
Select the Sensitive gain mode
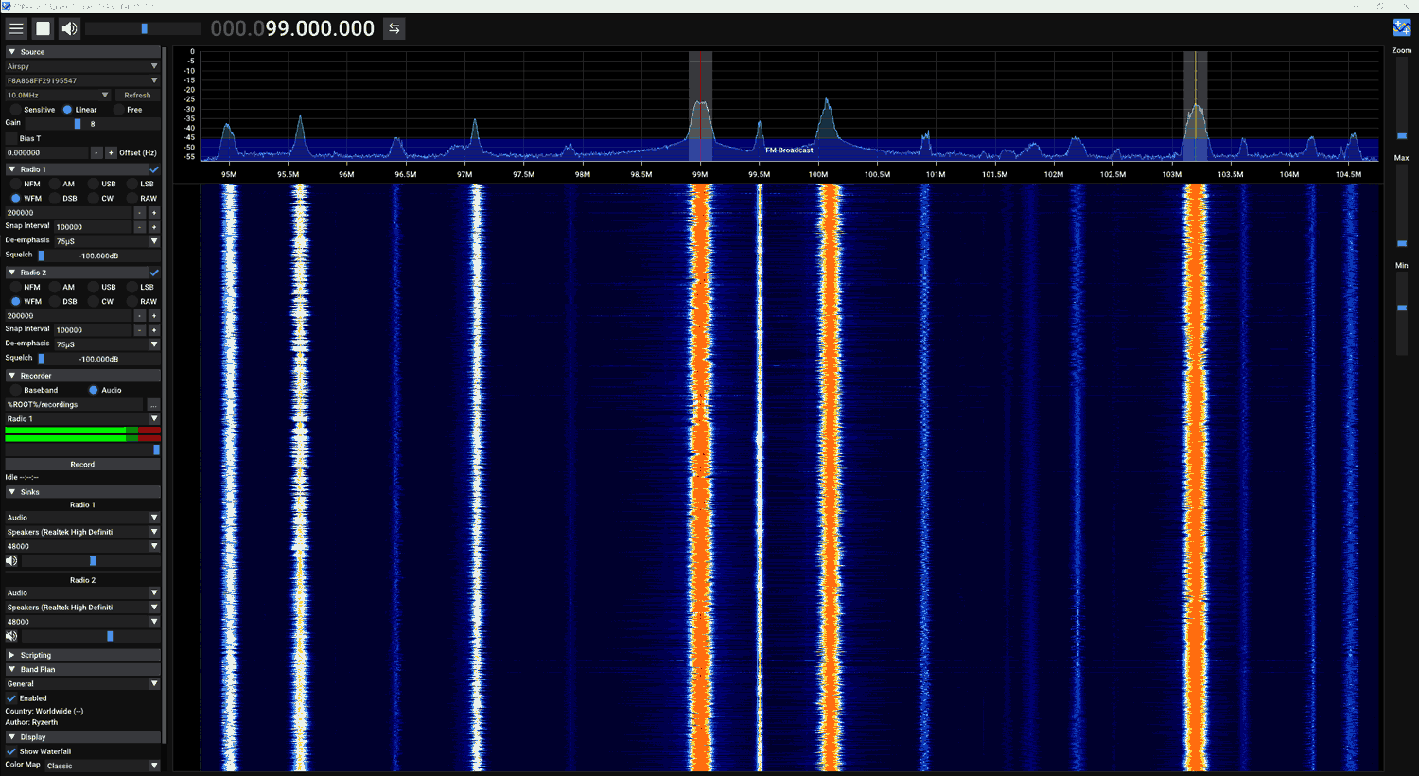pos(15,110)
